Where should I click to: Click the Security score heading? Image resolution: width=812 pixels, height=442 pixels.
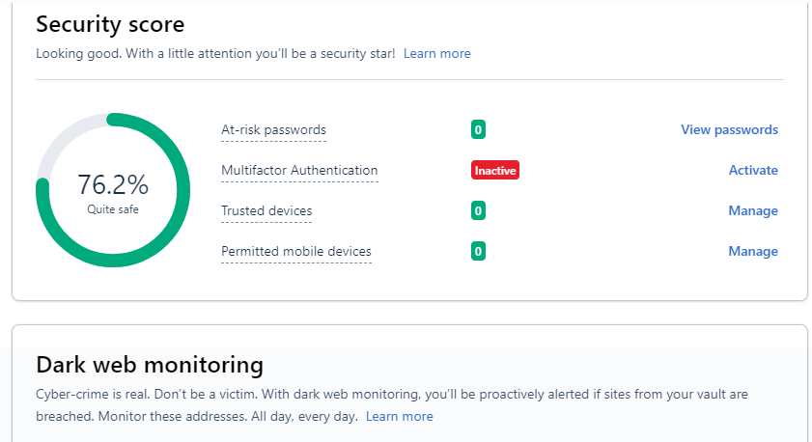110,24
